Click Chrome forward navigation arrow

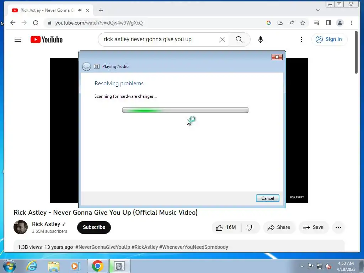click(24, 23)
